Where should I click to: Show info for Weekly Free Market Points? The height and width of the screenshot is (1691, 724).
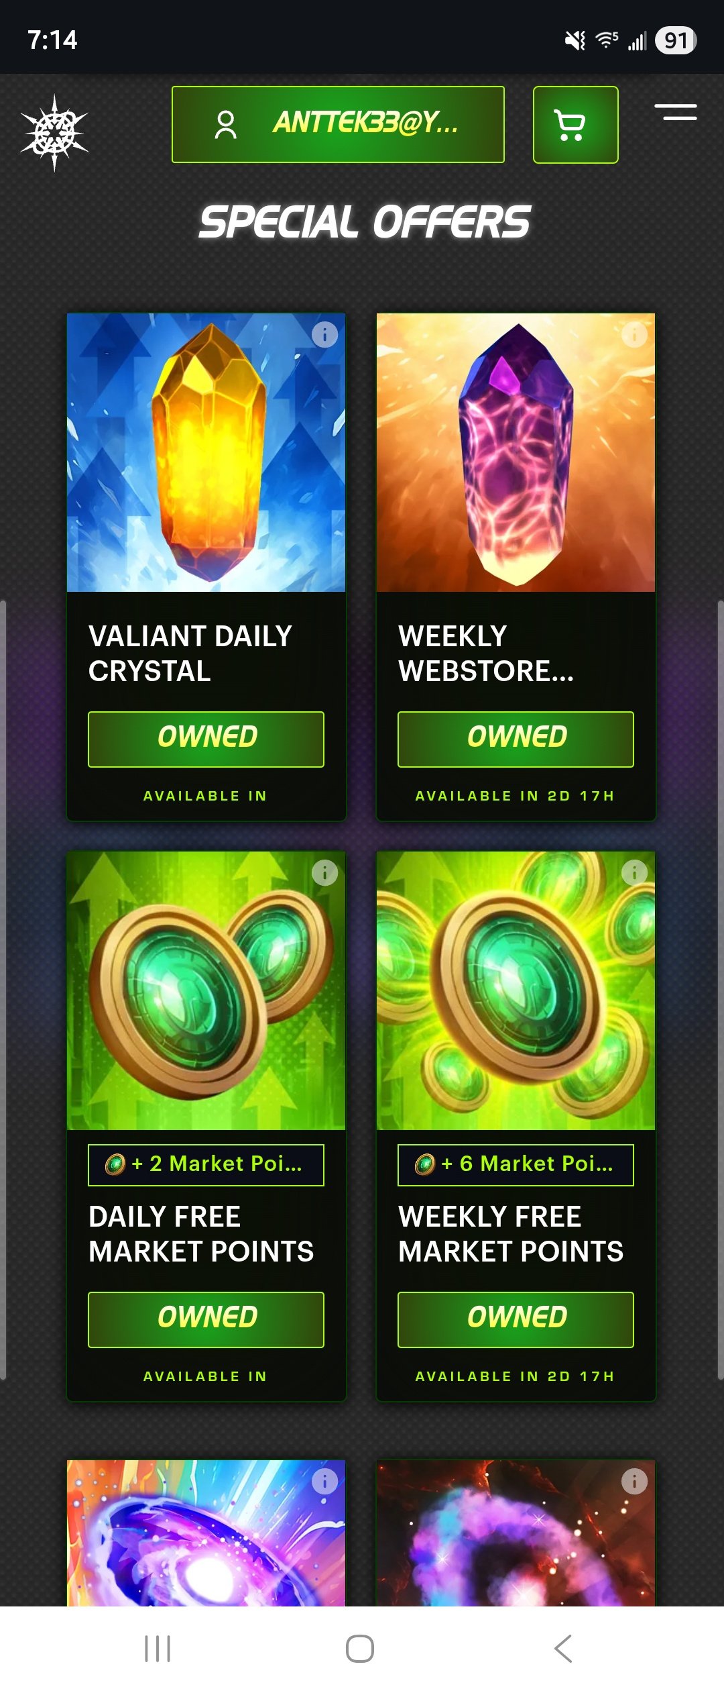[x=634, y=872]
